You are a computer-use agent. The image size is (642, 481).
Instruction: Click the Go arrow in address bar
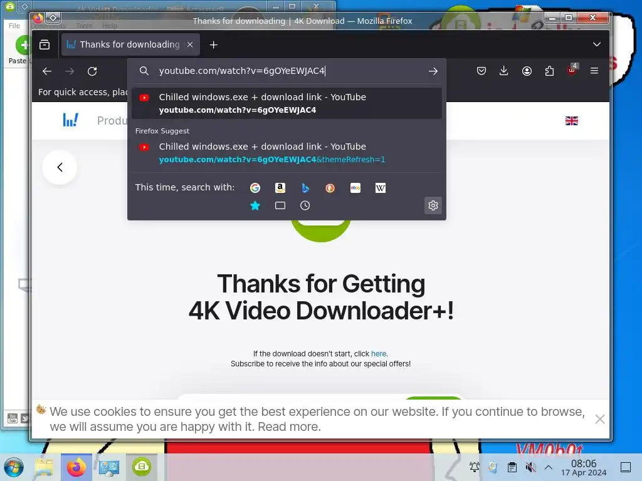433,71
